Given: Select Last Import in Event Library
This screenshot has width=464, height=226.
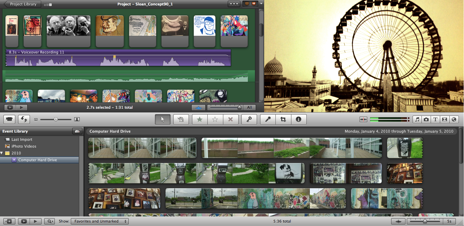Looking at the screenshot, I should click(x=22, y=139).
